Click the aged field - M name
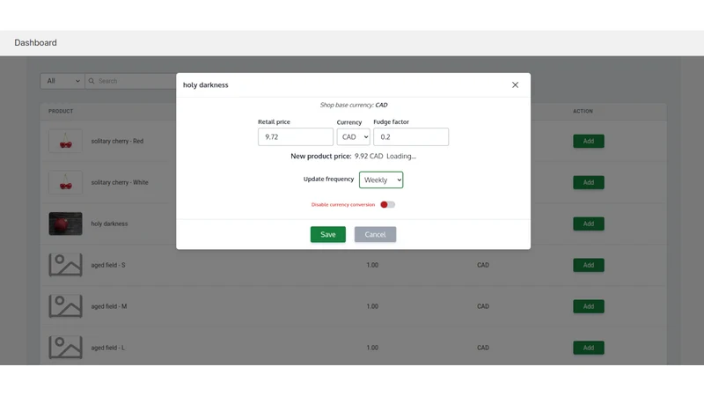 (109, 306)
